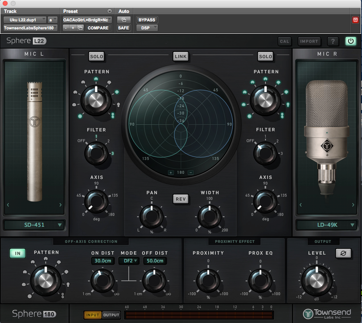Toggle the LINK control above the polar display
The height and width of the screenshot is (323, 362).
181,56
